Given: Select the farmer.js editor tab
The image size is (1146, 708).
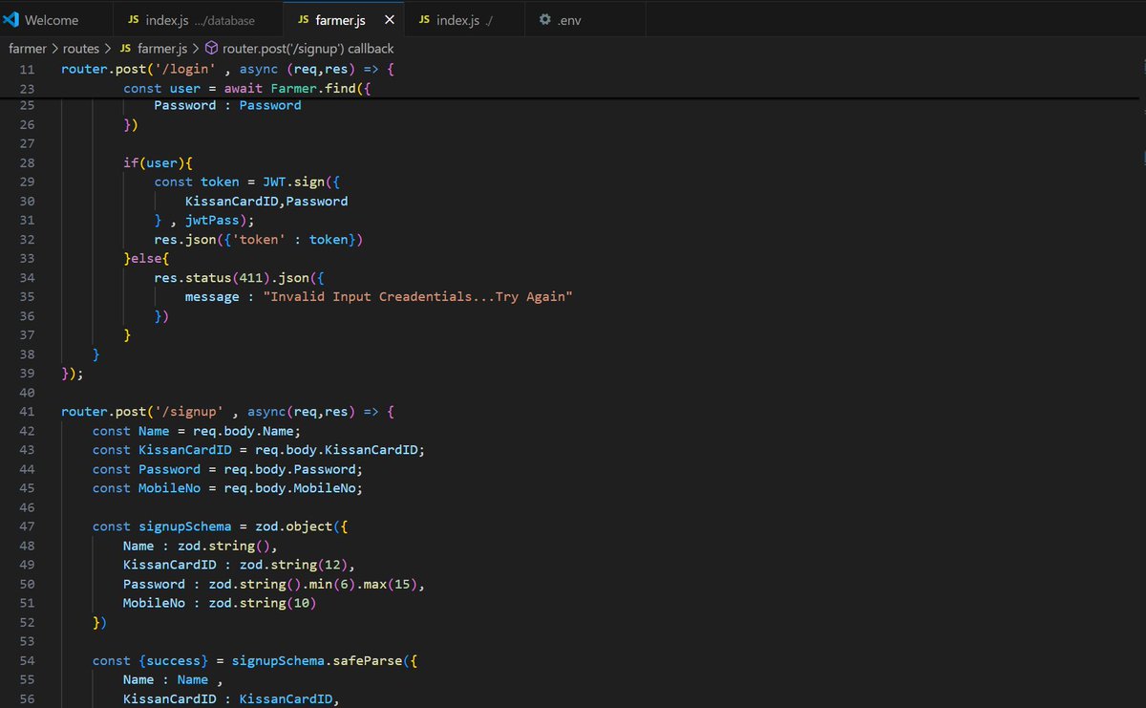Looking at the screenshot, I should tap(343, 20).
